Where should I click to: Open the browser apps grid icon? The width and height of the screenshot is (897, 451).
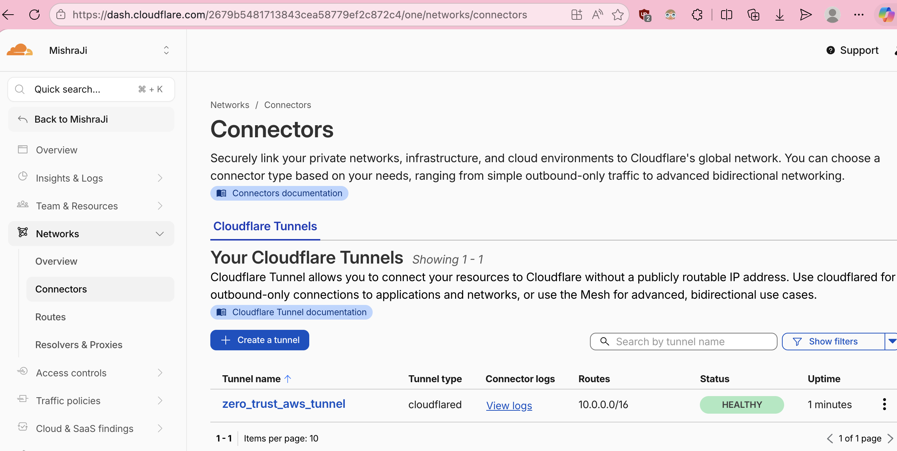click(577, 15)
